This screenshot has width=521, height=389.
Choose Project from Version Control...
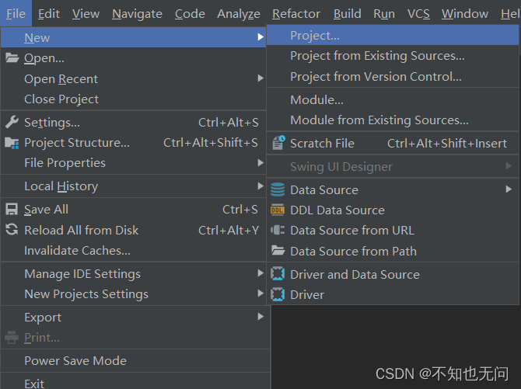pyautogui.click(x=376, y=76)
